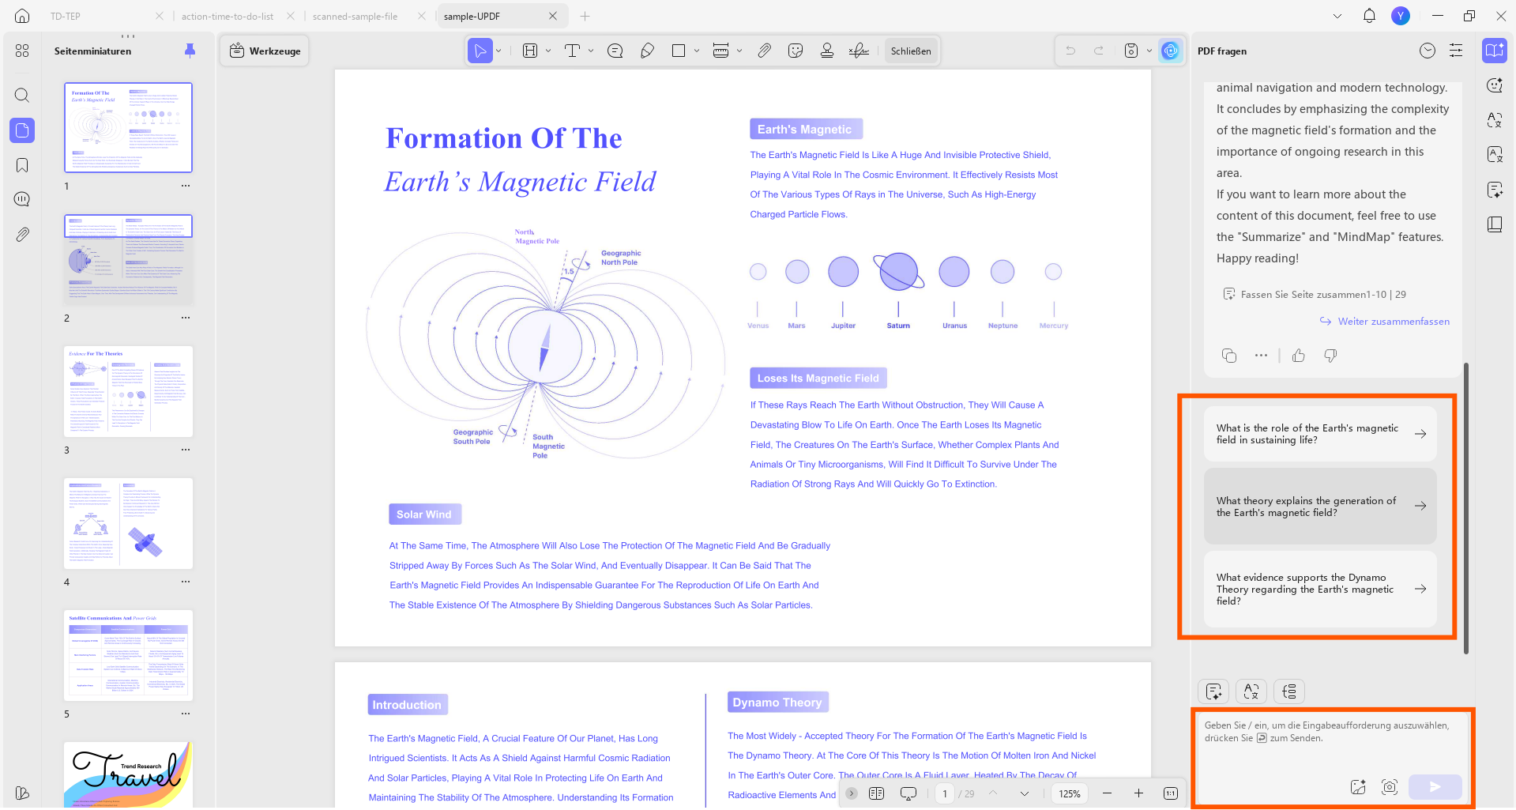Click the summarize quick action button
The height and width of the screenshot is (810, 1516).
pyautogui.click(x=1213, y=691)
